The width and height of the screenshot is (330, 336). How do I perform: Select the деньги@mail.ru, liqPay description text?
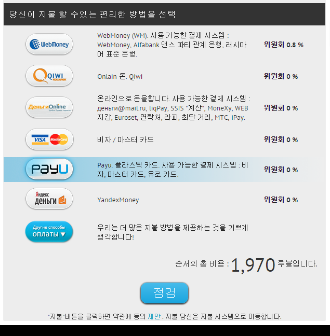[174, 108]
